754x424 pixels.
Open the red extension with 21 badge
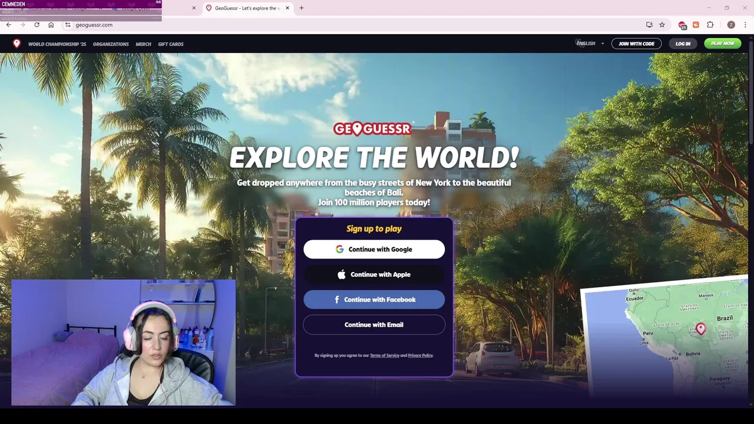pyautogui.click(x=682, y=25)
